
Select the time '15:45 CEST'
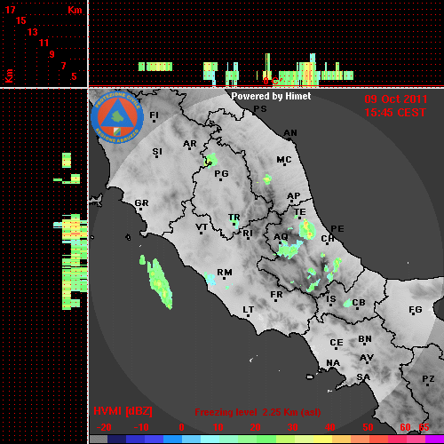[x=395, y=113]
